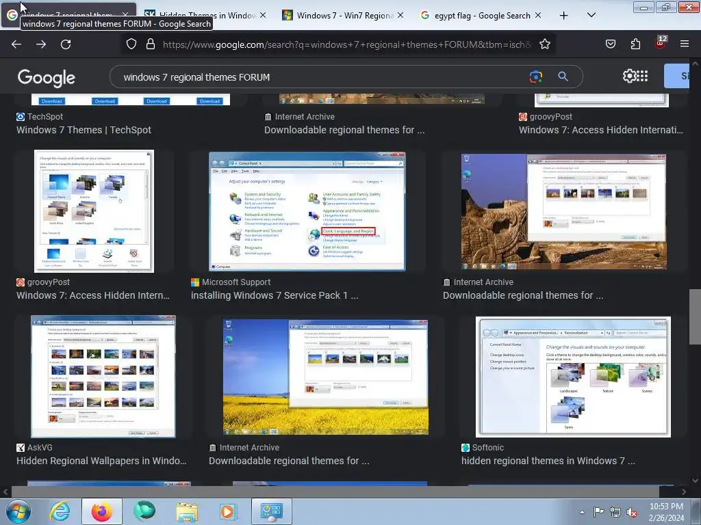The height and width of the screenshot is (525, 701).
Task: Bookmark this page with the star
Action: 544,44
